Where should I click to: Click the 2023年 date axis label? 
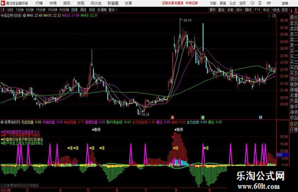point(5,190)
